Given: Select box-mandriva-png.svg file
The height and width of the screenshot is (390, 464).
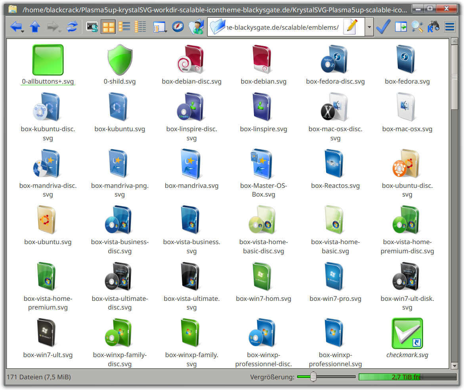Looking at the screenshot, I should click(x=120, y=173).
